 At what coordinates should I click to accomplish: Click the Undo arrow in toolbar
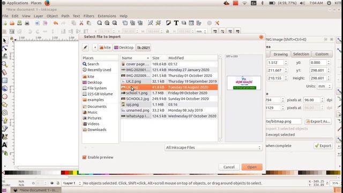point(56,23)
